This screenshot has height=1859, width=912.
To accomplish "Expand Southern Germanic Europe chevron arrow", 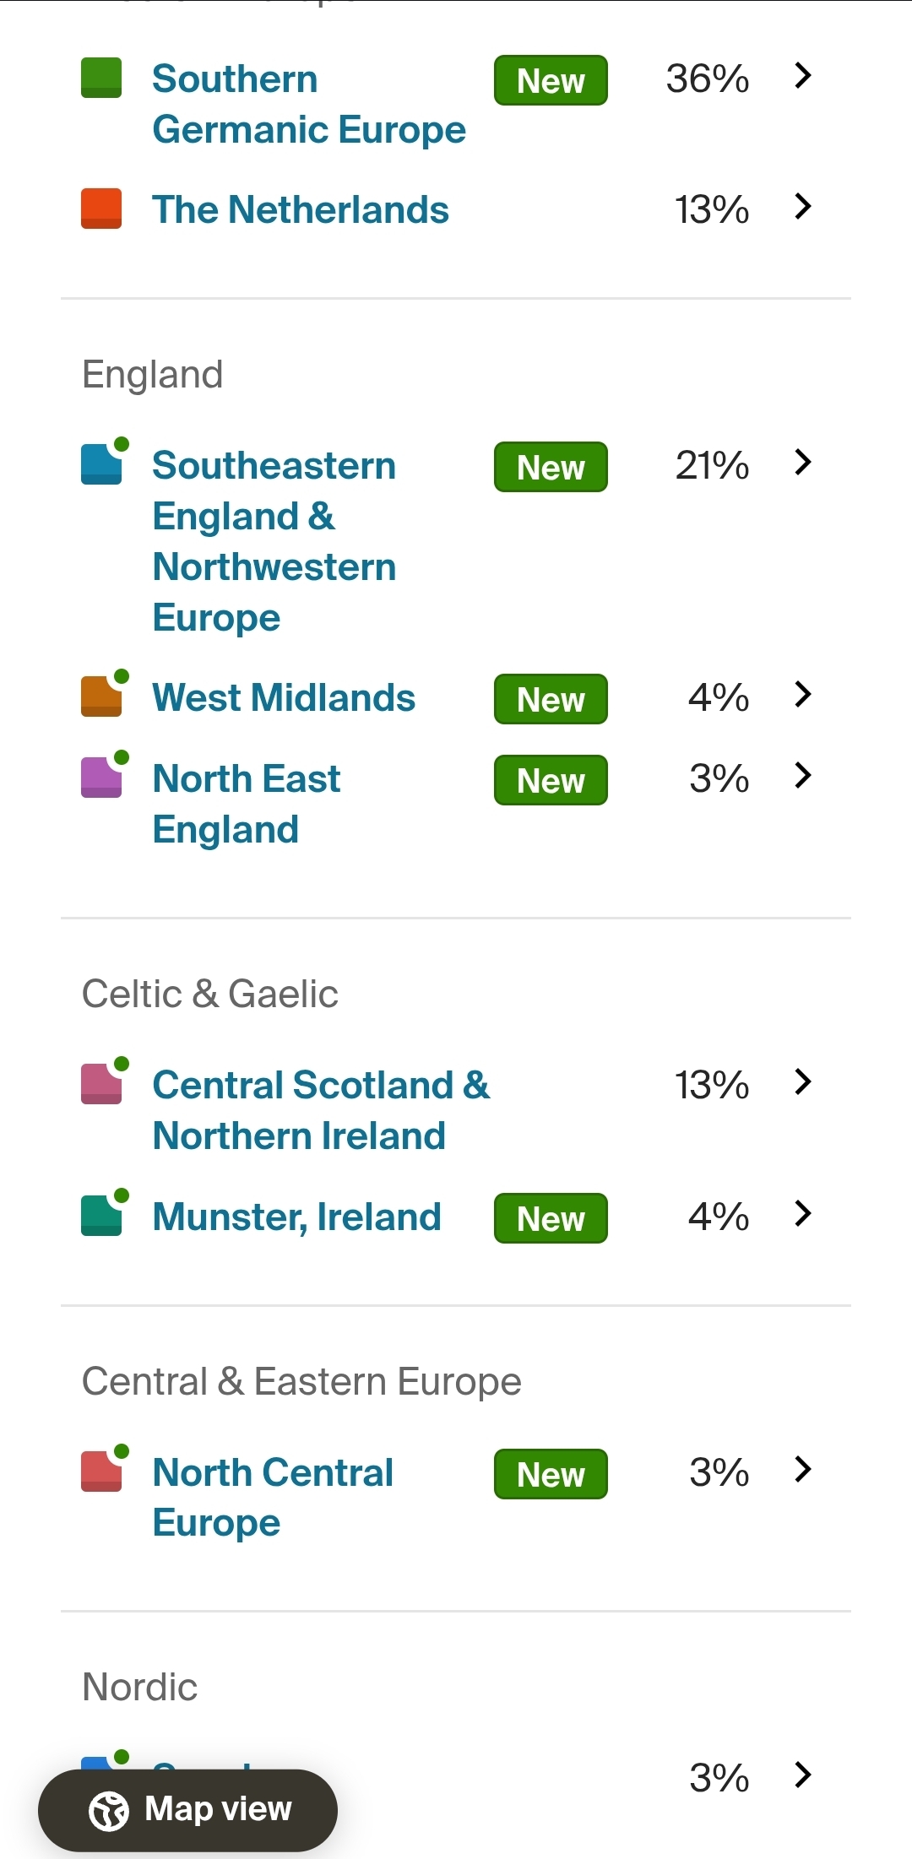I will tap(803, 76).
